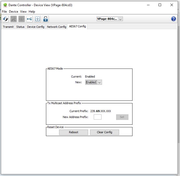Maximize the Dante Controller window

click(x=160, y=5)
